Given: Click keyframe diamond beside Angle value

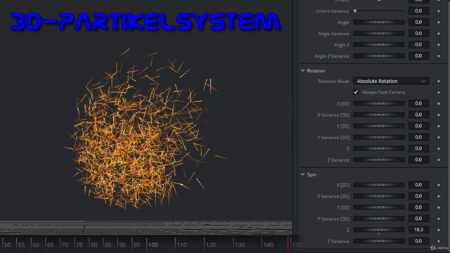Looking at the screenshot, I should 439,22.
